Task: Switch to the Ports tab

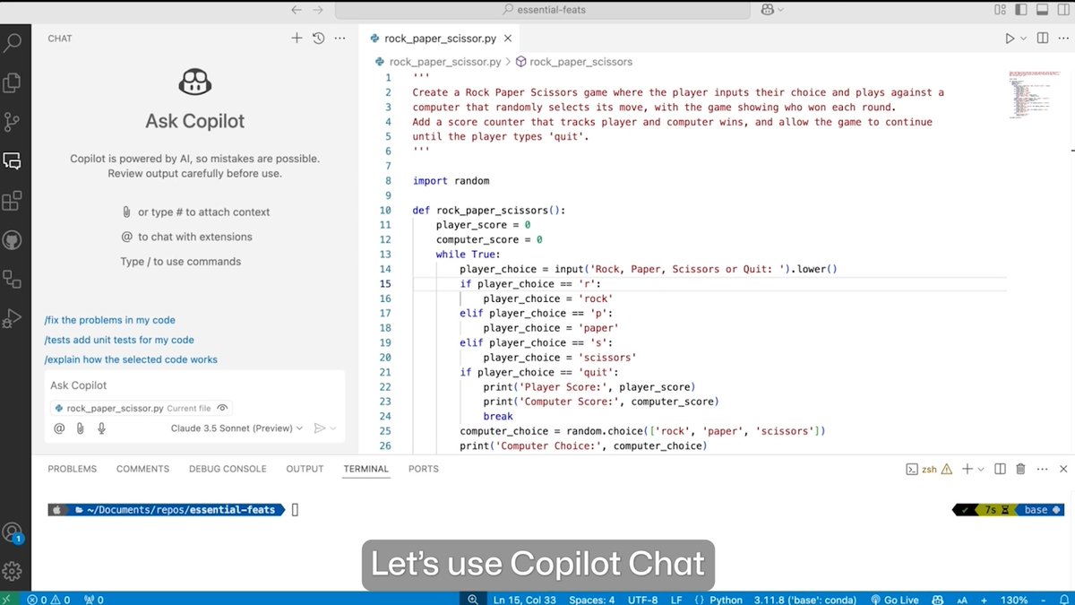Action: tap(424, 469)
